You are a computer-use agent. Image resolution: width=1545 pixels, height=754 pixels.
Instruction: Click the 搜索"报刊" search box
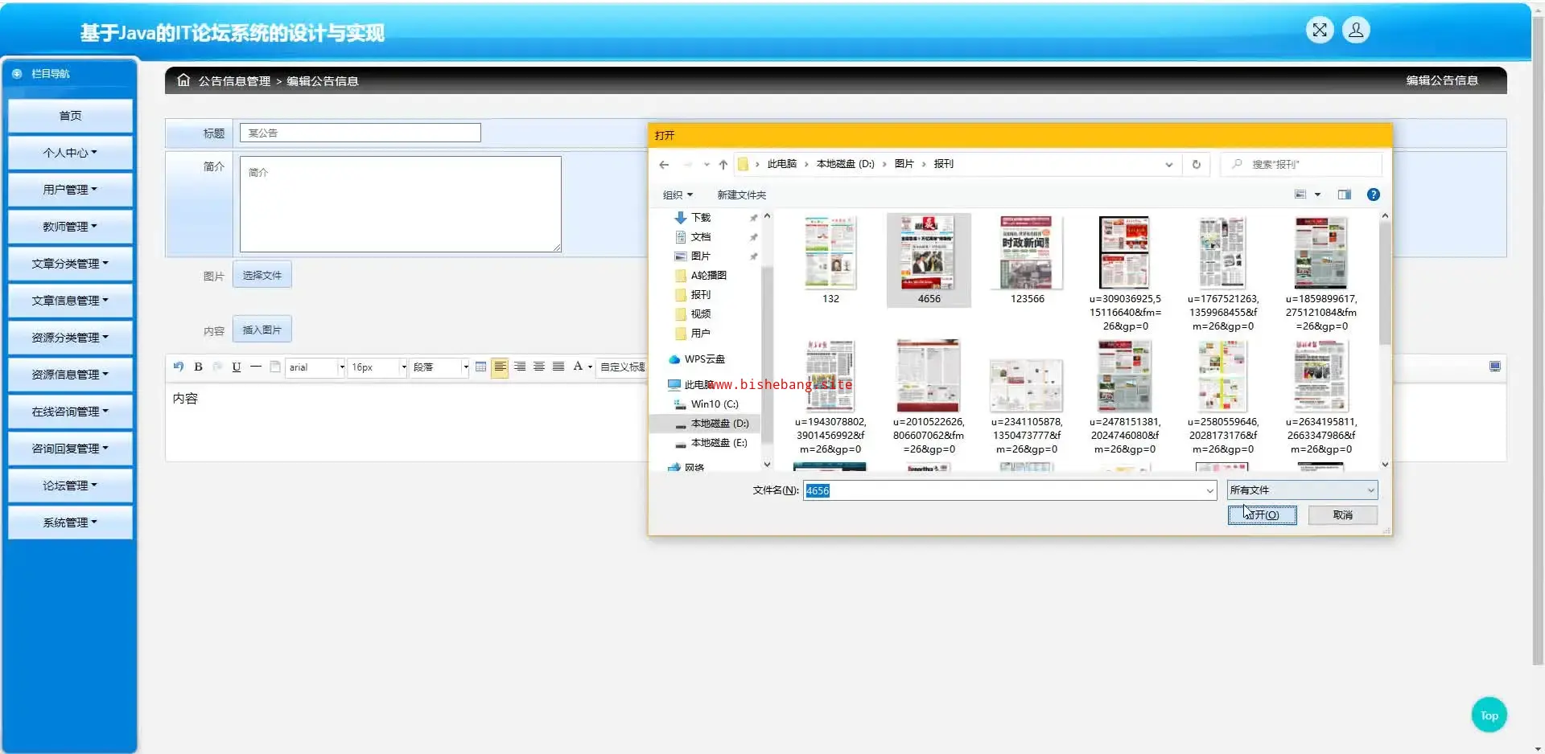pos(1301,165)
